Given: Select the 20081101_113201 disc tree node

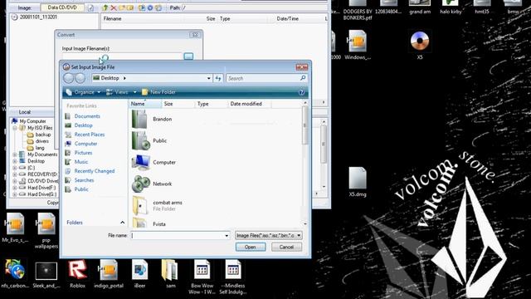Looking at the screenshot, I should (x=34, y=17).
